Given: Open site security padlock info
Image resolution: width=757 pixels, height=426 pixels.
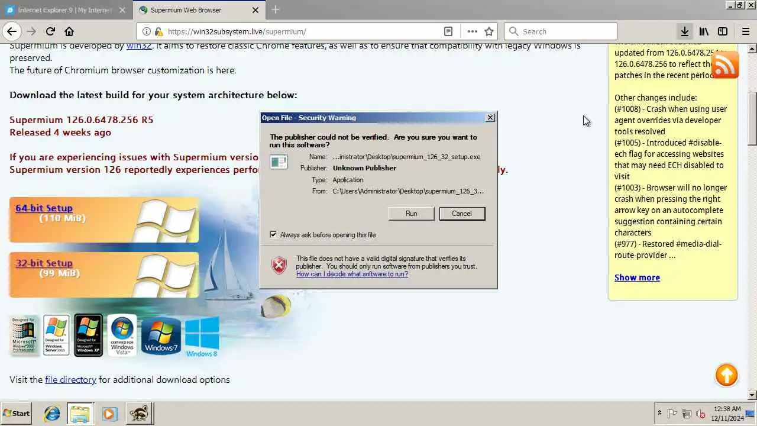Looking at the screenshot, I should click(158, 31).
